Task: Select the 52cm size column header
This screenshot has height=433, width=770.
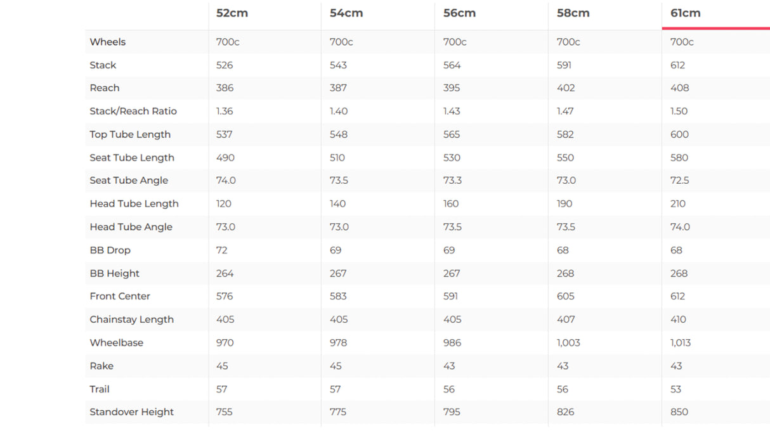Action: [x=232, y=13]
